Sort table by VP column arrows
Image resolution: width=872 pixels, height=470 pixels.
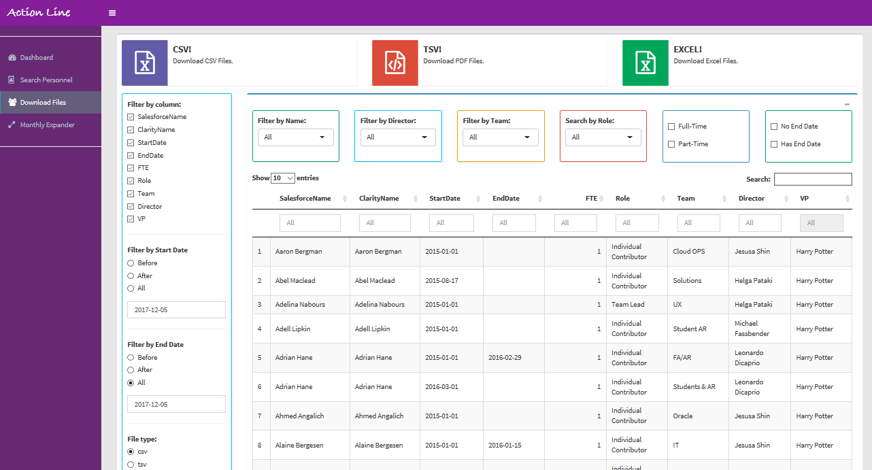(848, 199)
